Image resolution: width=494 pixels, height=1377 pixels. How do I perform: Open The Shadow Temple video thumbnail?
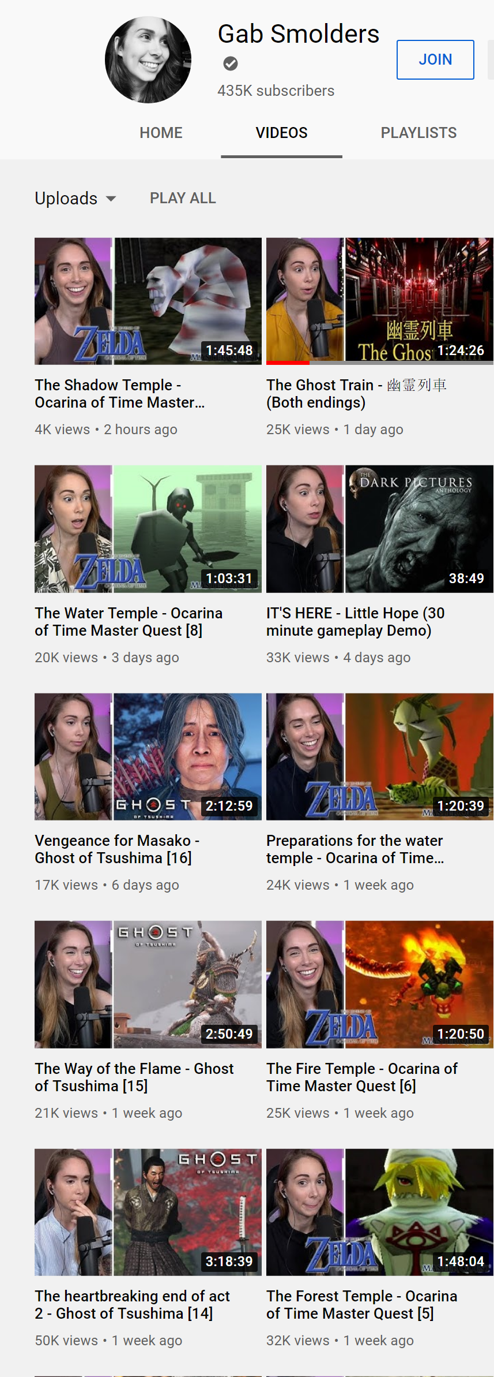(x=148, y=301)
